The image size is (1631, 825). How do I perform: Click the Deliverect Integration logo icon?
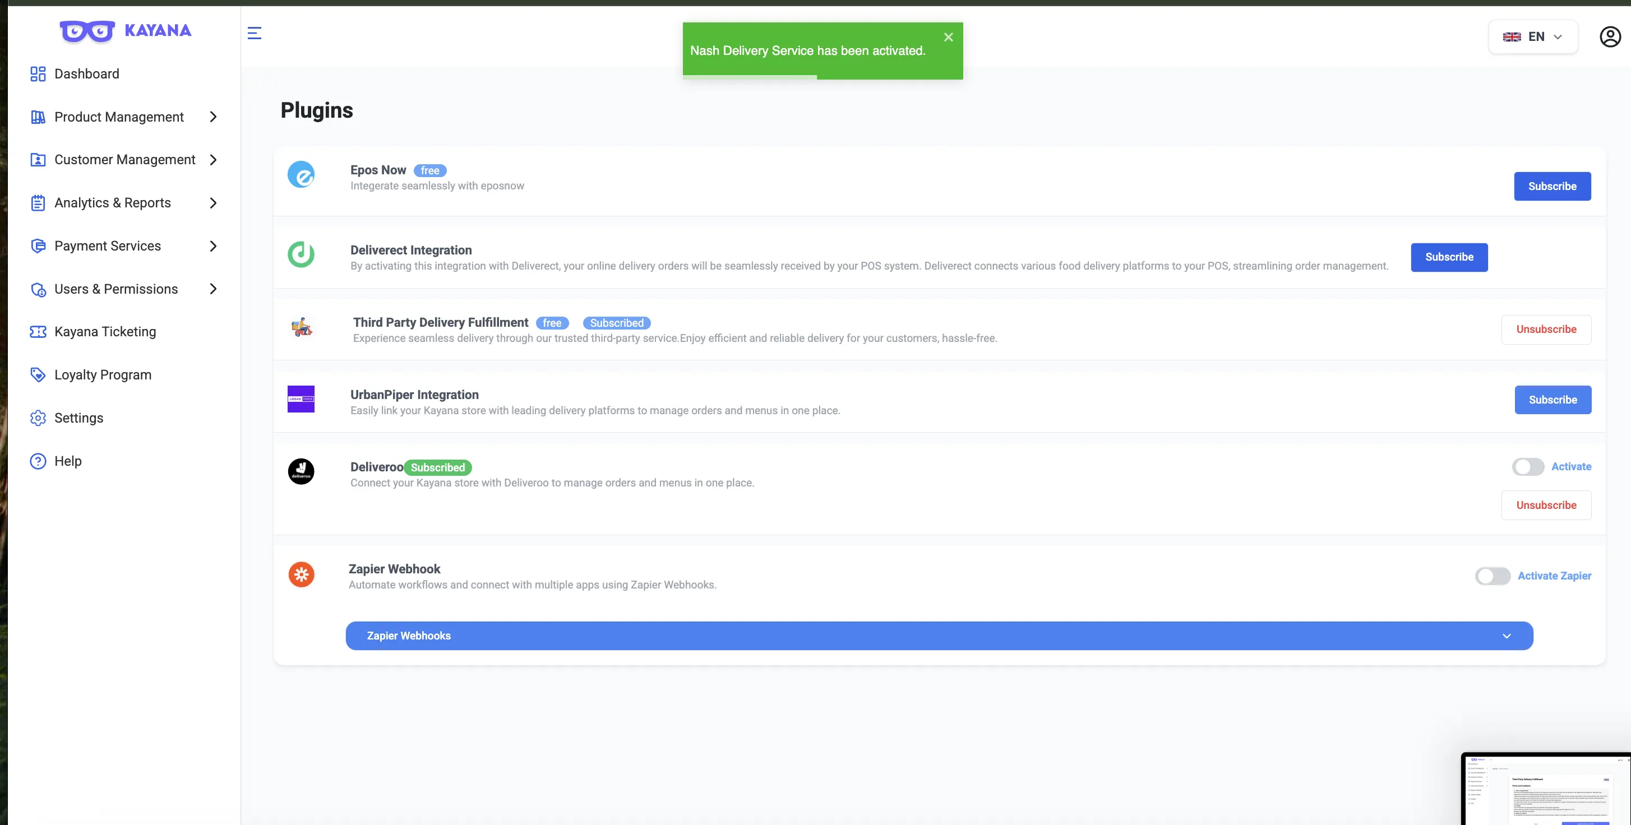(x=301, y=254)
